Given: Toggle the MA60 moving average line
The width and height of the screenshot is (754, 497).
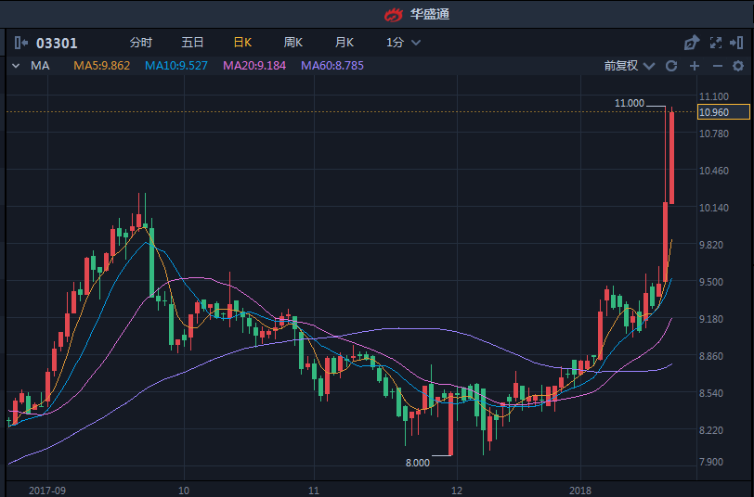Looking at the screenshot, I should pos(331,66).
